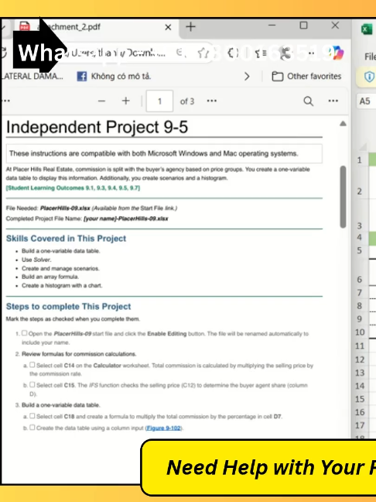The image size is (376, 502).
Task: Click the PDF zoom out minus icon
Action: pyautogui.click(x=101, y=101)
